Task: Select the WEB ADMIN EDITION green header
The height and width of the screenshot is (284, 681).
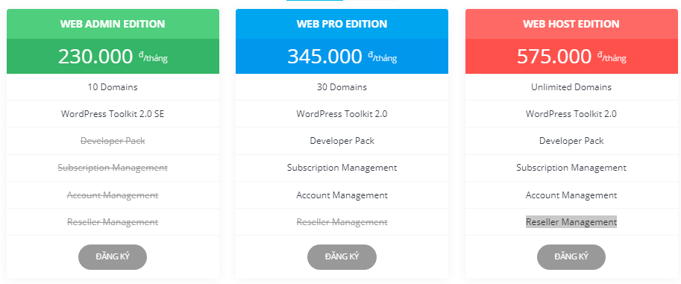Action: [113, 24]
